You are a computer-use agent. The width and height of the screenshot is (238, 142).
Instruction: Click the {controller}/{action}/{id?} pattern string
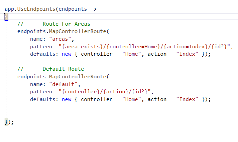tap(105, 92)
